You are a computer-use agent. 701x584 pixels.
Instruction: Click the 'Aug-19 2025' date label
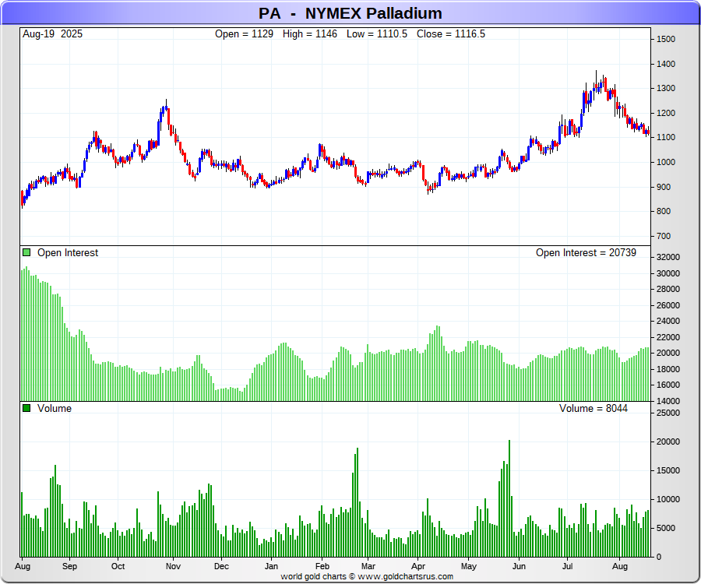pyautogui.click(x=52, y=34)
